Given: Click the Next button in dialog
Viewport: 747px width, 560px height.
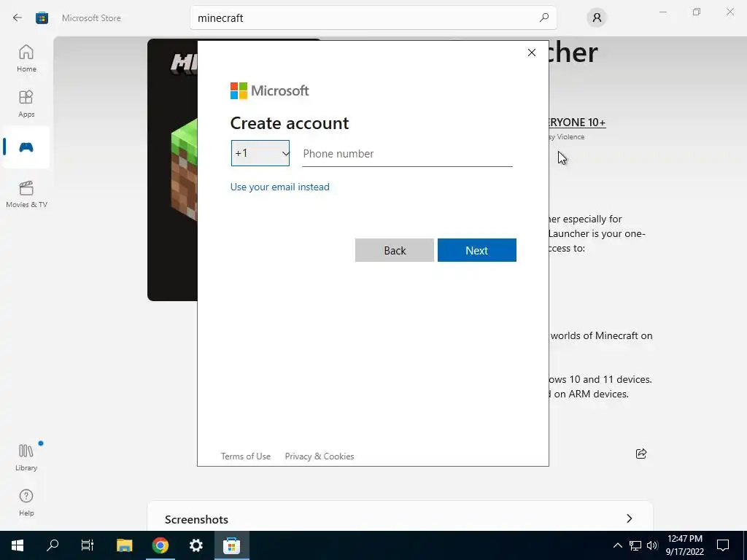Looking at the screenshot, I should (x=477, y=251).
